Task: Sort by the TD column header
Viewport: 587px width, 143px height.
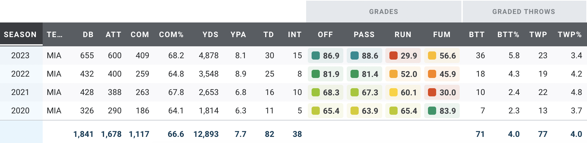Action: pos(269,34)
